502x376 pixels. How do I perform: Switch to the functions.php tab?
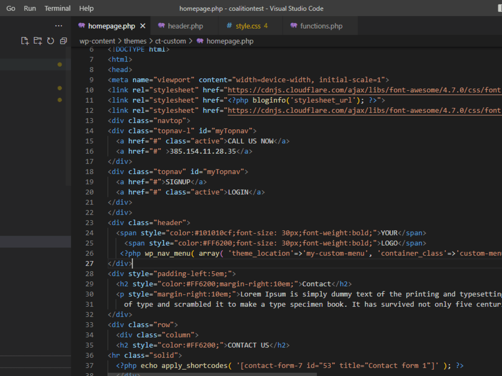point(321,26)
